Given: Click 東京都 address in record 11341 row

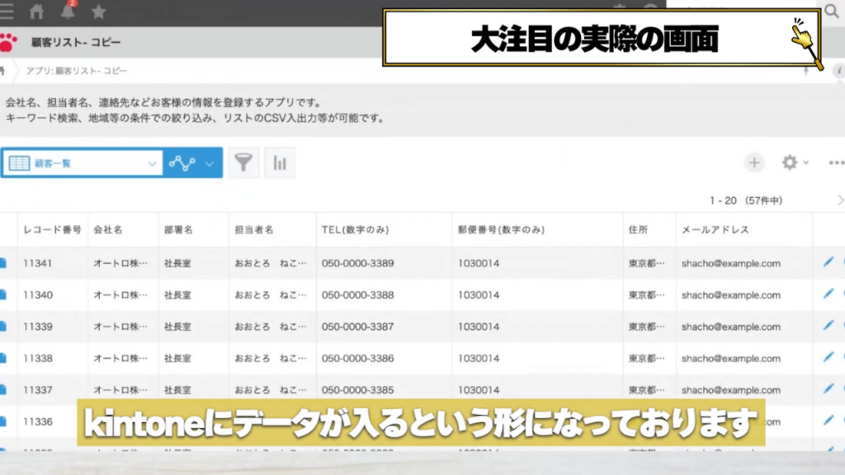Looking at the screenshot, I should tap(646, 263).
